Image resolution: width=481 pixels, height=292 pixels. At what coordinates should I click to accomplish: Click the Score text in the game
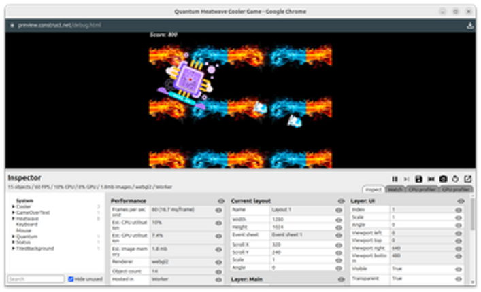(x=163, y=35)
